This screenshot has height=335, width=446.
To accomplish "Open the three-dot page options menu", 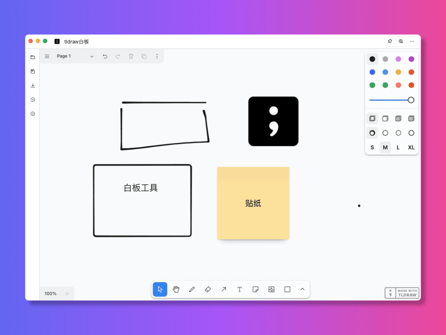I will (157, 56).
